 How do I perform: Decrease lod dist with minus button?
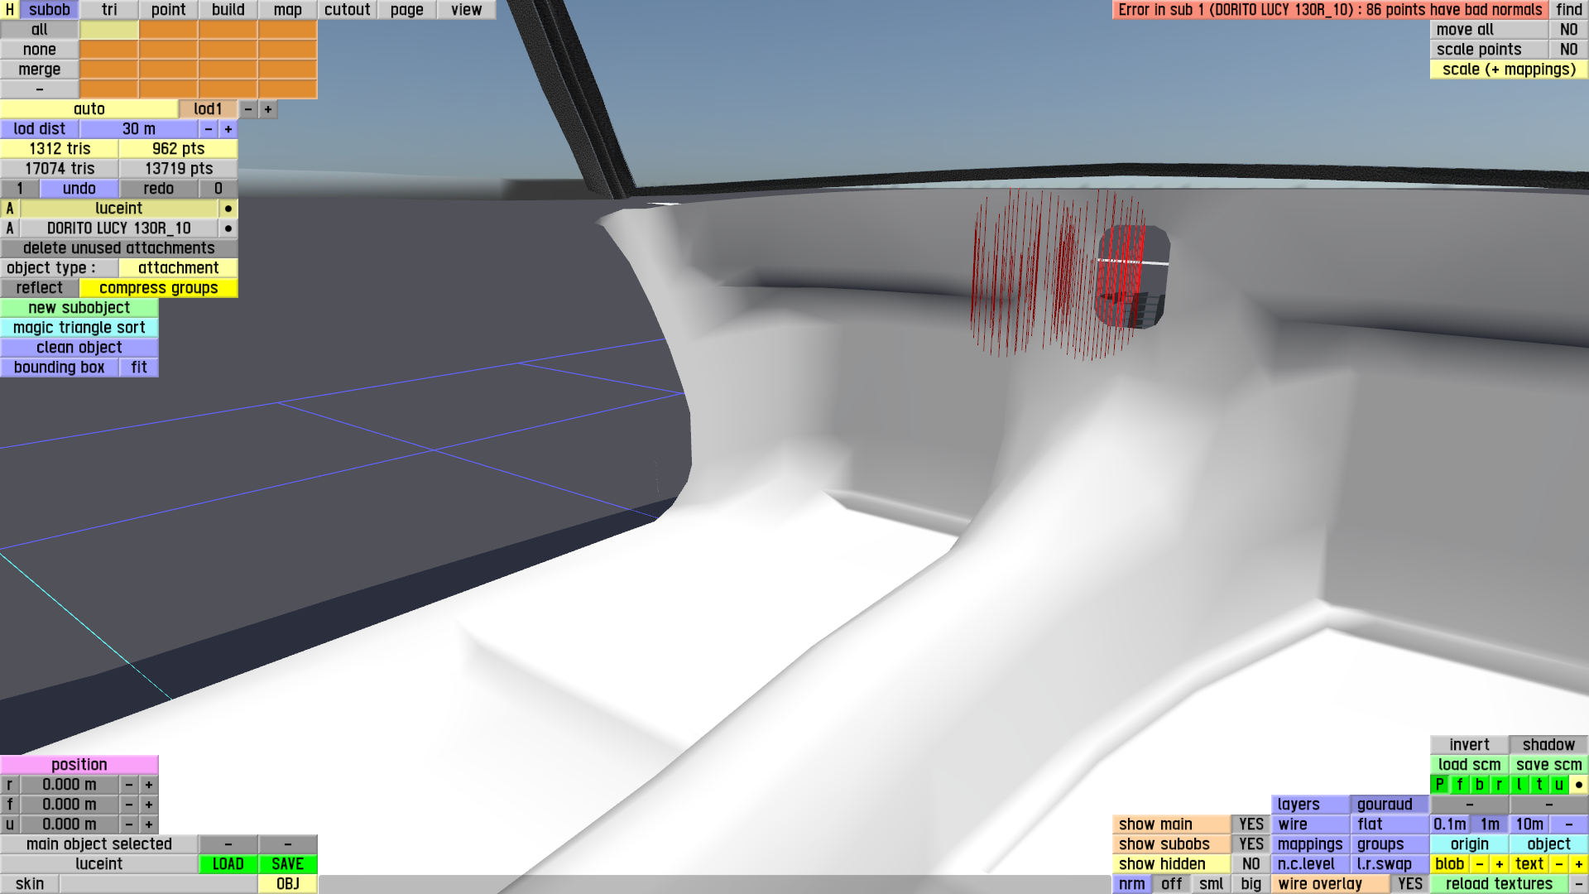[209, 129]
